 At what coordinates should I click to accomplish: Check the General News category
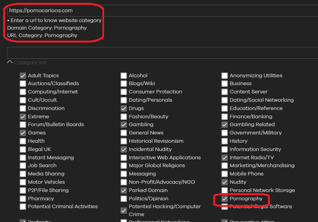pos(124,133)
